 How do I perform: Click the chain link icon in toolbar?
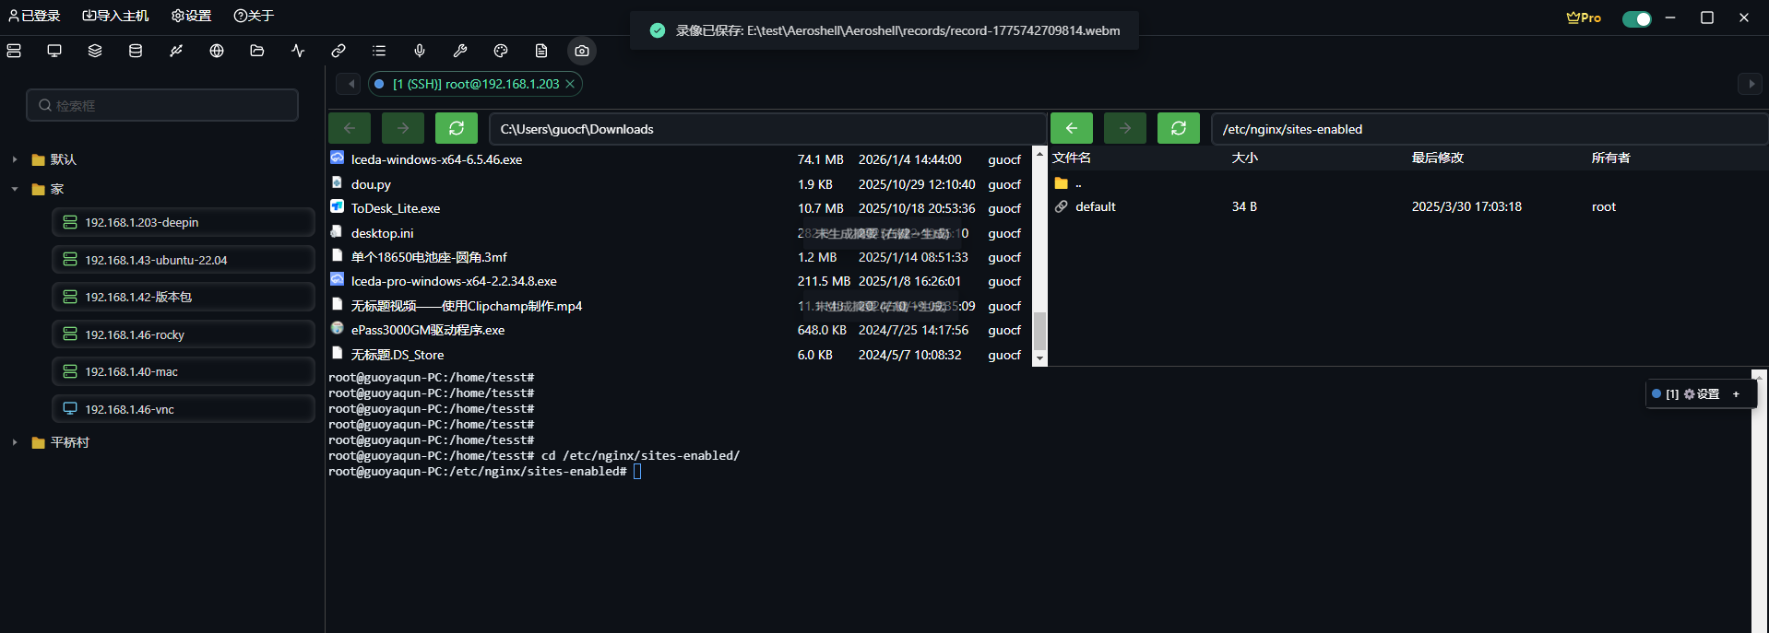tap(338, 51)
